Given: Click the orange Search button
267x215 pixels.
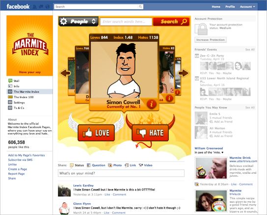Looking at the screenshot, I should pos(171,22).
